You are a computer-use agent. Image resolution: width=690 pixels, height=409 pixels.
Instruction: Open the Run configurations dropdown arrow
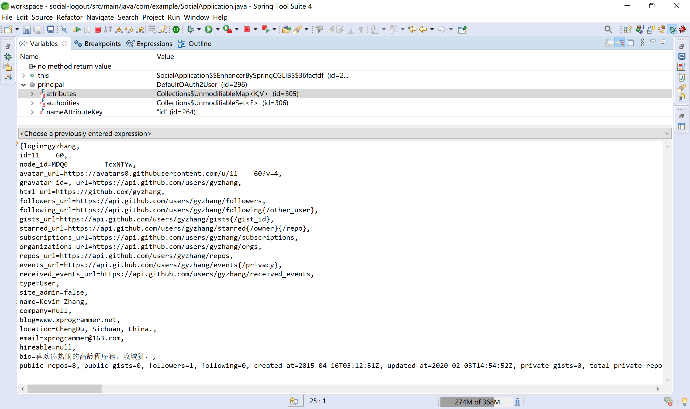click(218, 30)
